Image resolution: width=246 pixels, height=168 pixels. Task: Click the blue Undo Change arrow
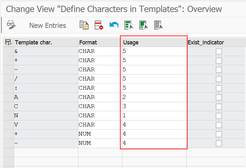pos(114,25)
